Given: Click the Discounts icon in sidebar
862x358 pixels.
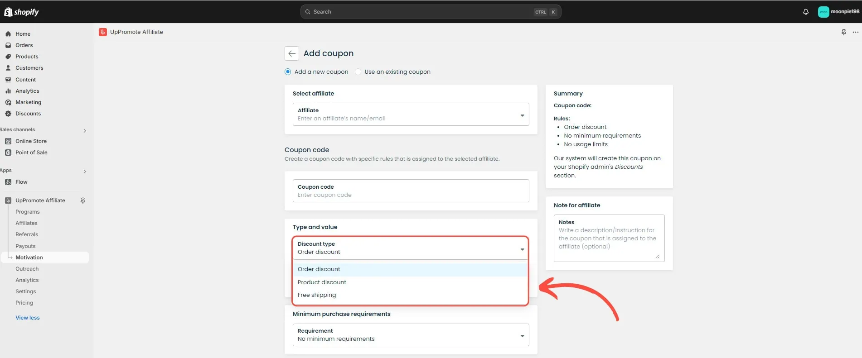Looking at the screenshot, I should (8, 114).
